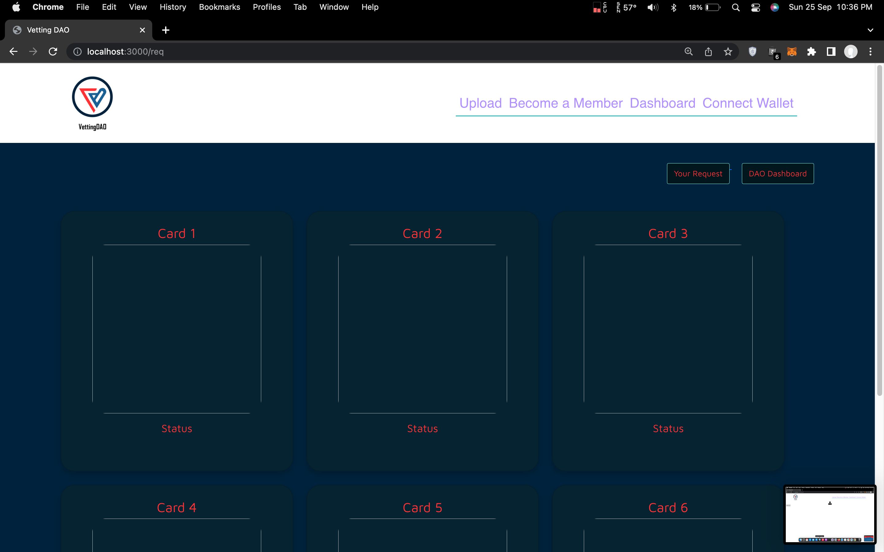Click the Your Request button
This screenshot has height=552, width=884.
[698, 174]
